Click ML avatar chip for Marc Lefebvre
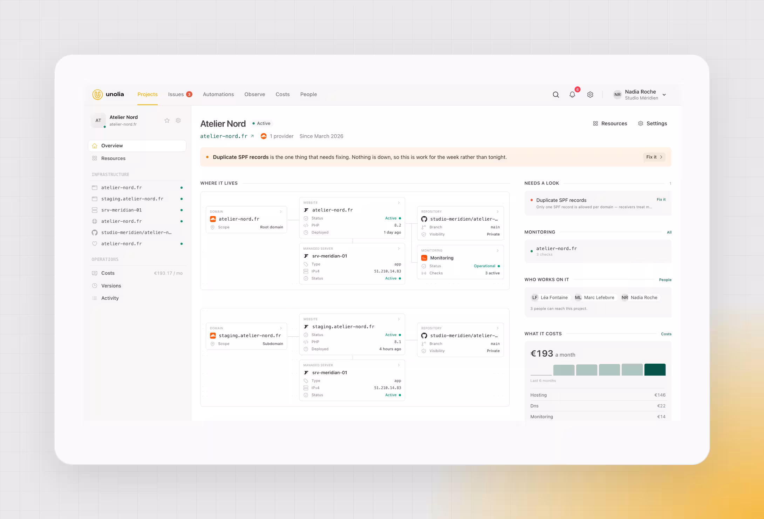Screen dimensions: 764x519 pyautogui.click(x=594, y=297)
